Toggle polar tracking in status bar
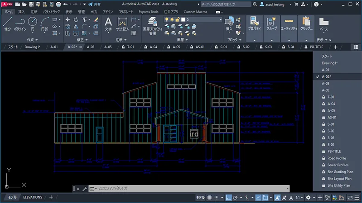Screen dimensions: 362x203 pos(235,198)
